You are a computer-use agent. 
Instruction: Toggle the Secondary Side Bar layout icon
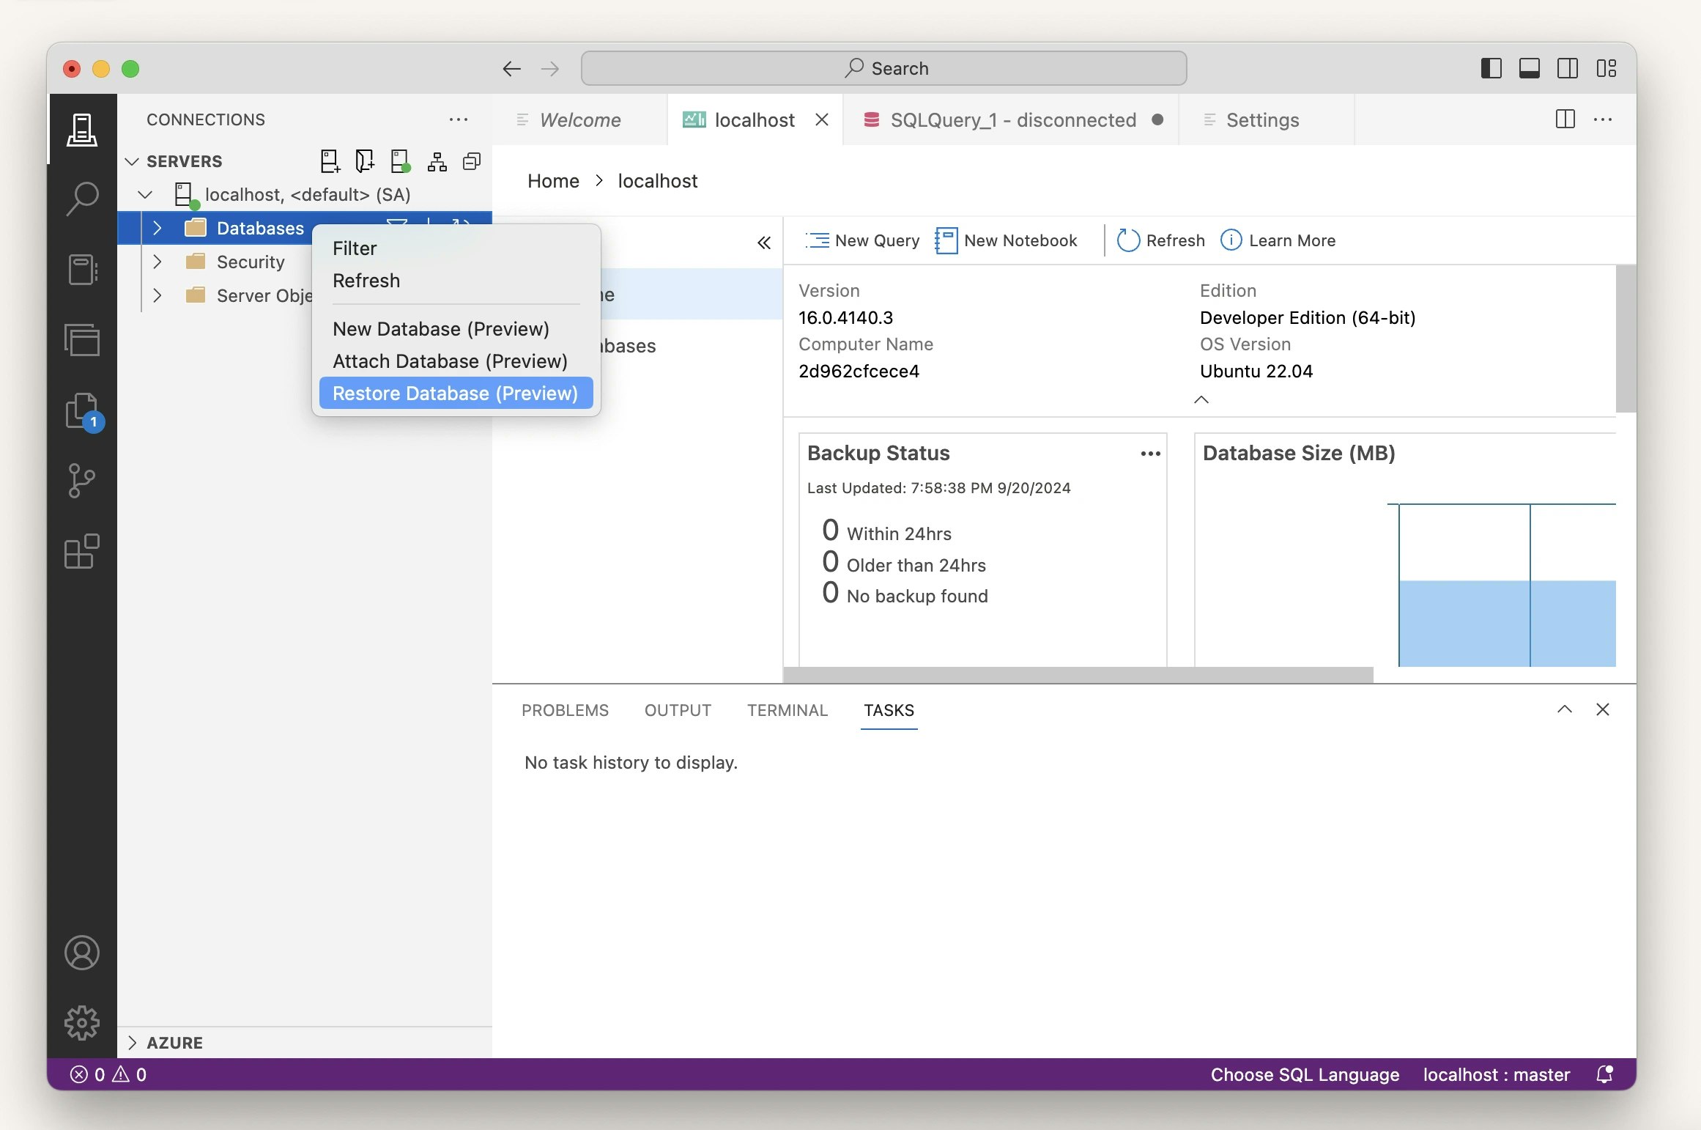point(1568,68)
